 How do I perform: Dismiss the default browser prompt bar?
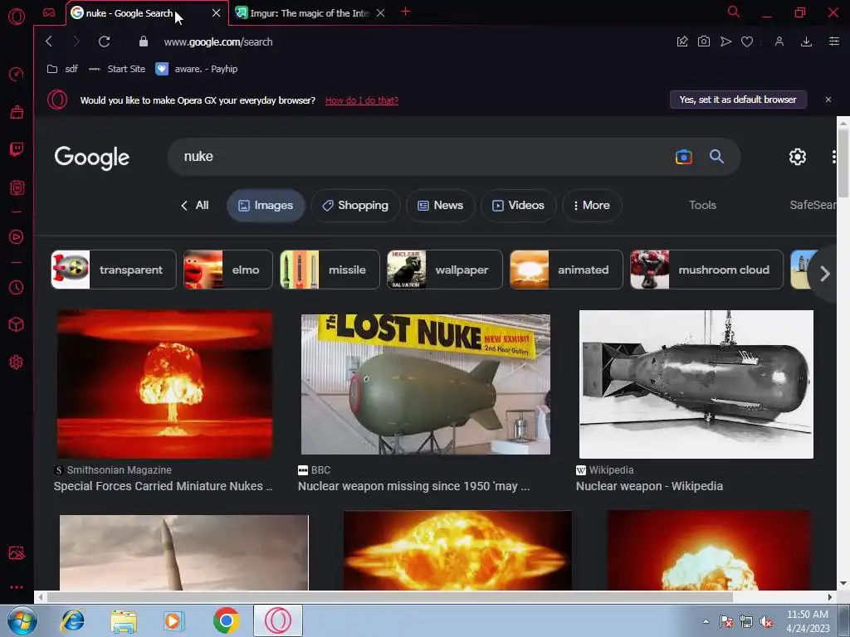click(x=828, y=100)
